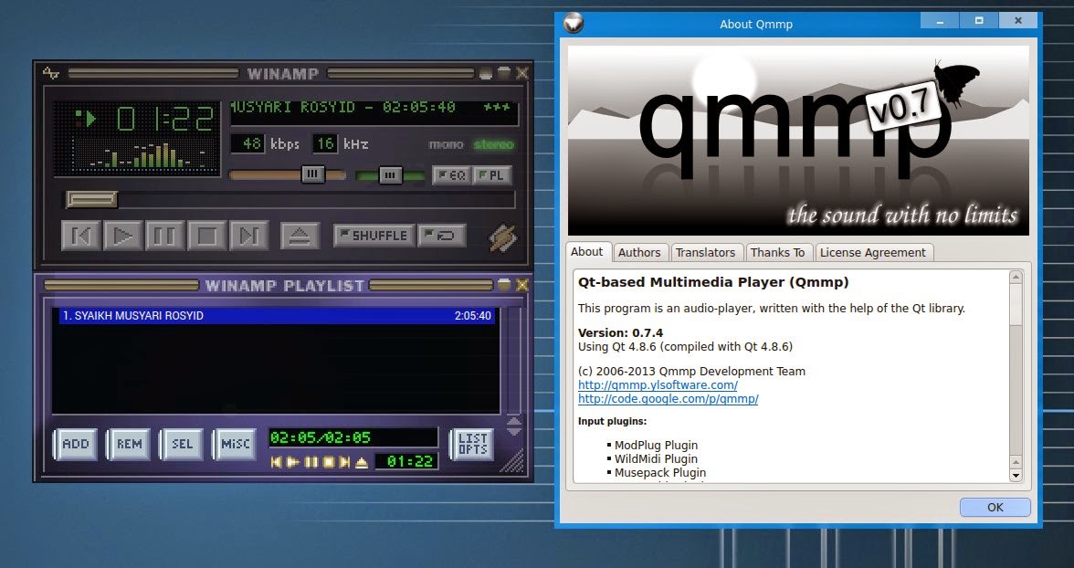Open the qmmp.ylsoftware.com link
Image resolution: width=1074 pixels, height=568 pixels.
658,385
